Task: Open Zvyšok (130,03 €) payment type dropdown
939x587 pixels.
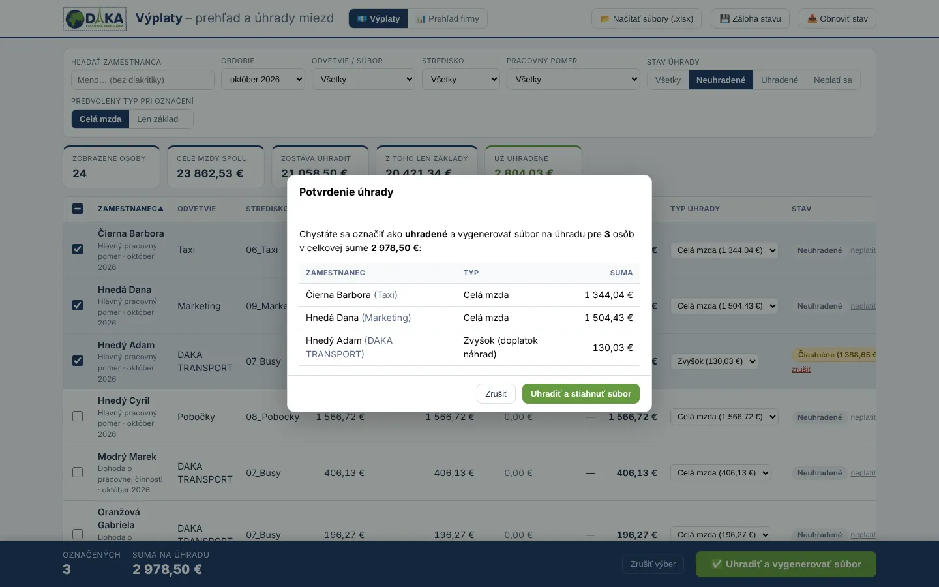Action: [x=714, y=361]
